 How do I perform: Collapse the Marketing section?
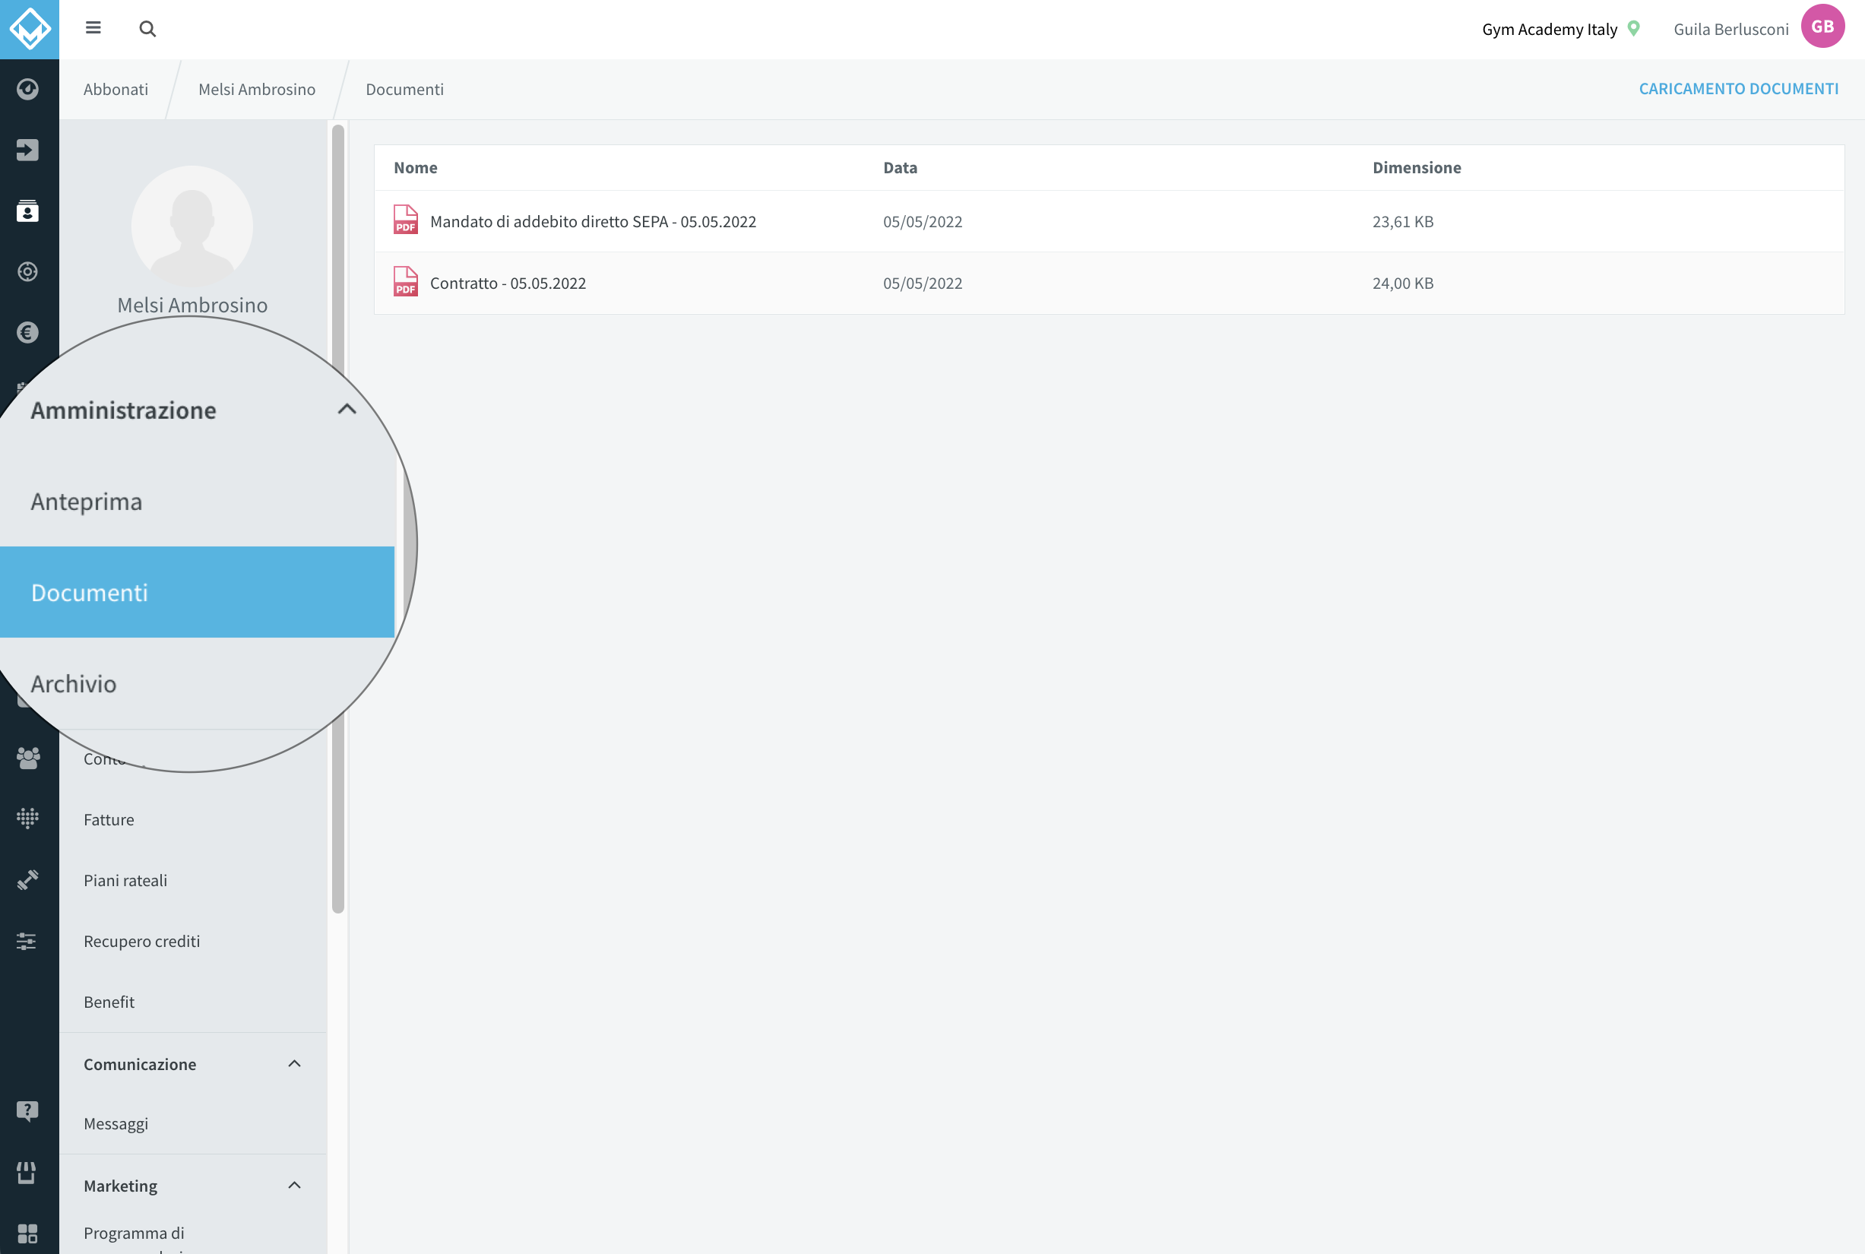click(294, 1184)
